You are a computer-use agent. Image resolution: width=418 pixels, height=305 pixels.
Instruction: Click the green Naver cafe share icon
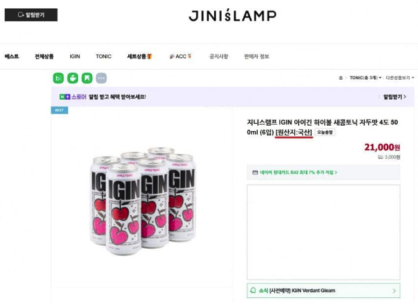point(72,78)
